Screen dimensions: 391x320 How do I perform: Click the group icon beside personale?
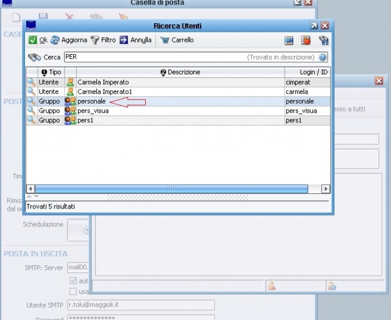[70, 101]
